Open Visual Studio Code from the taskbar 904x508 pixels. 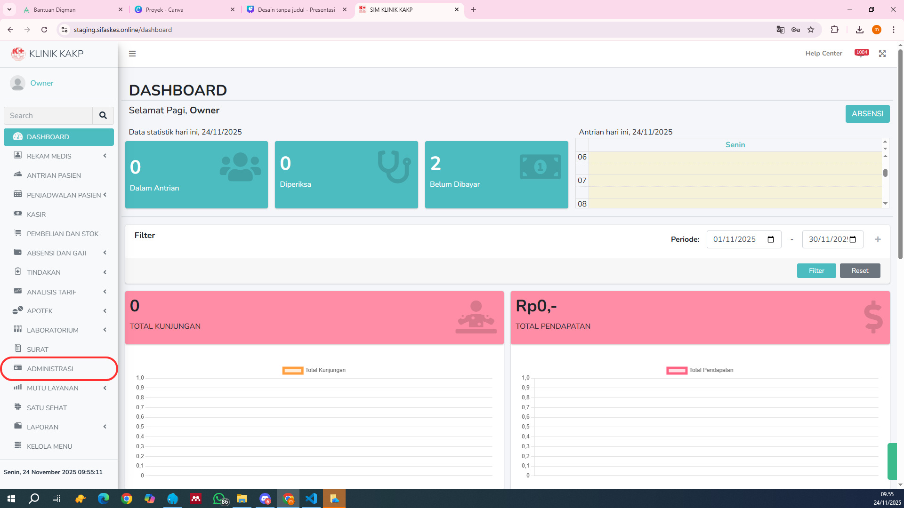tap(311, 499)
